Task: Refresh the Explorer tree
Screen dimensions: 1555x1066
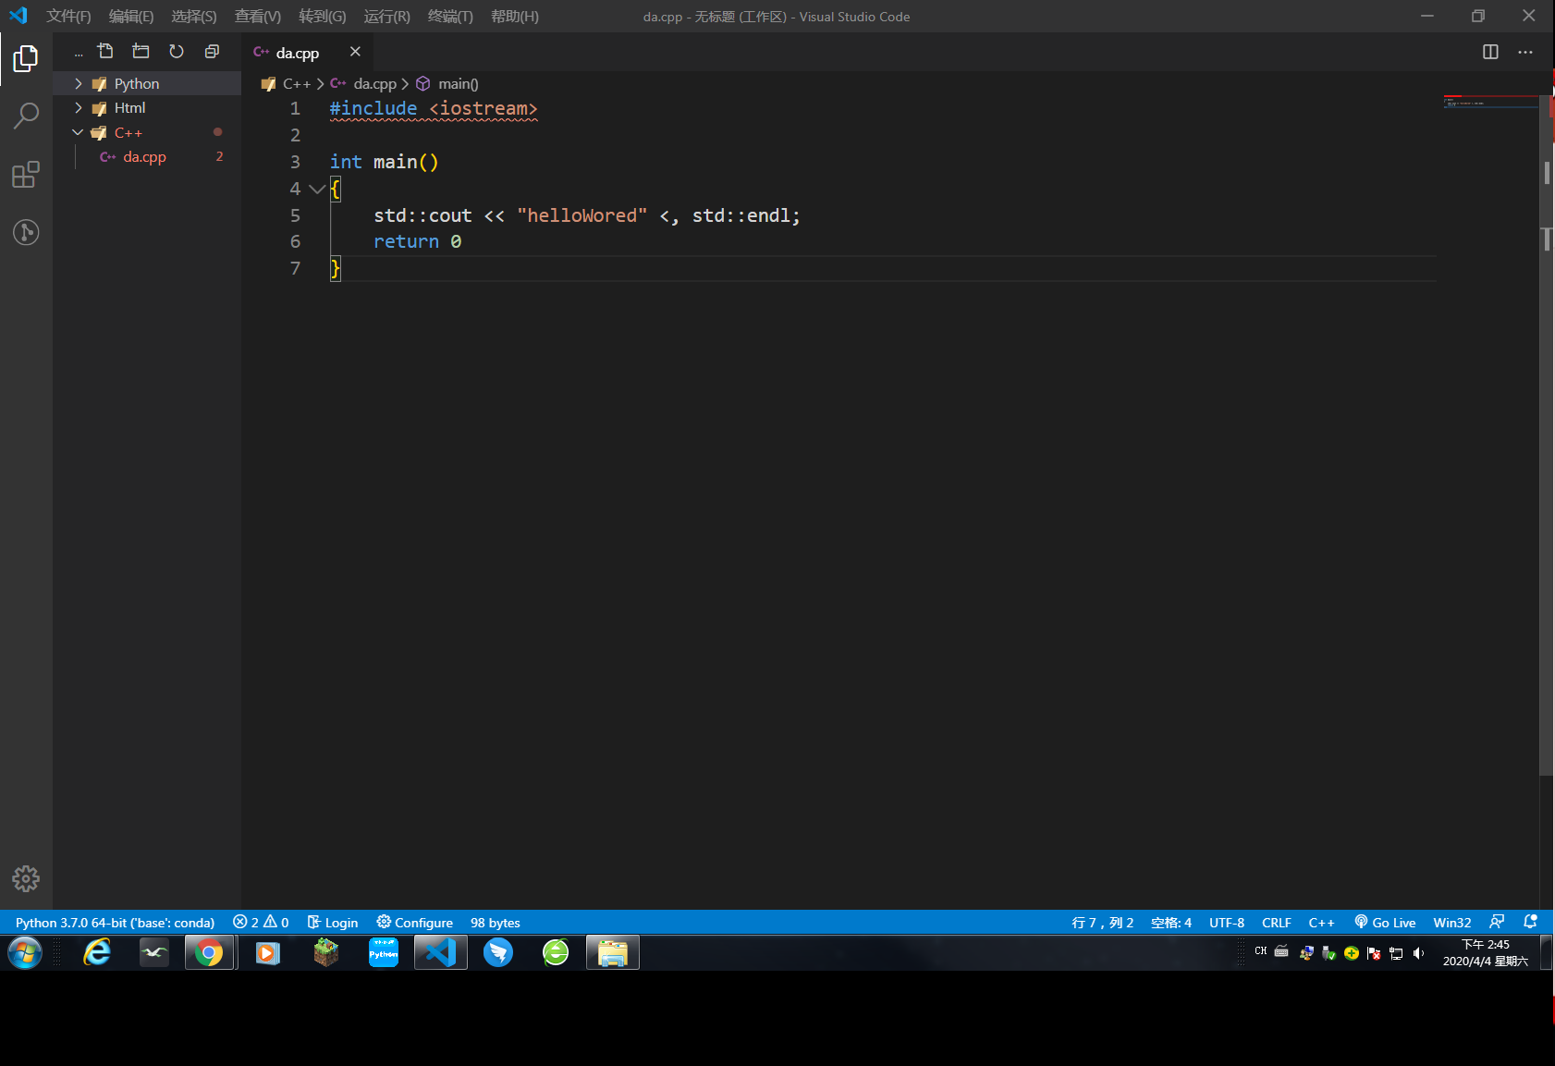Action: point(177,52)
